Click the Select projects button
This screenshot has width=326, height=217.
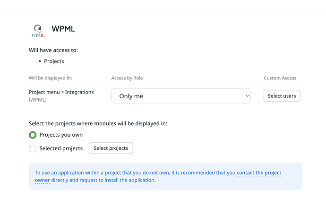(x=111, y=148)
